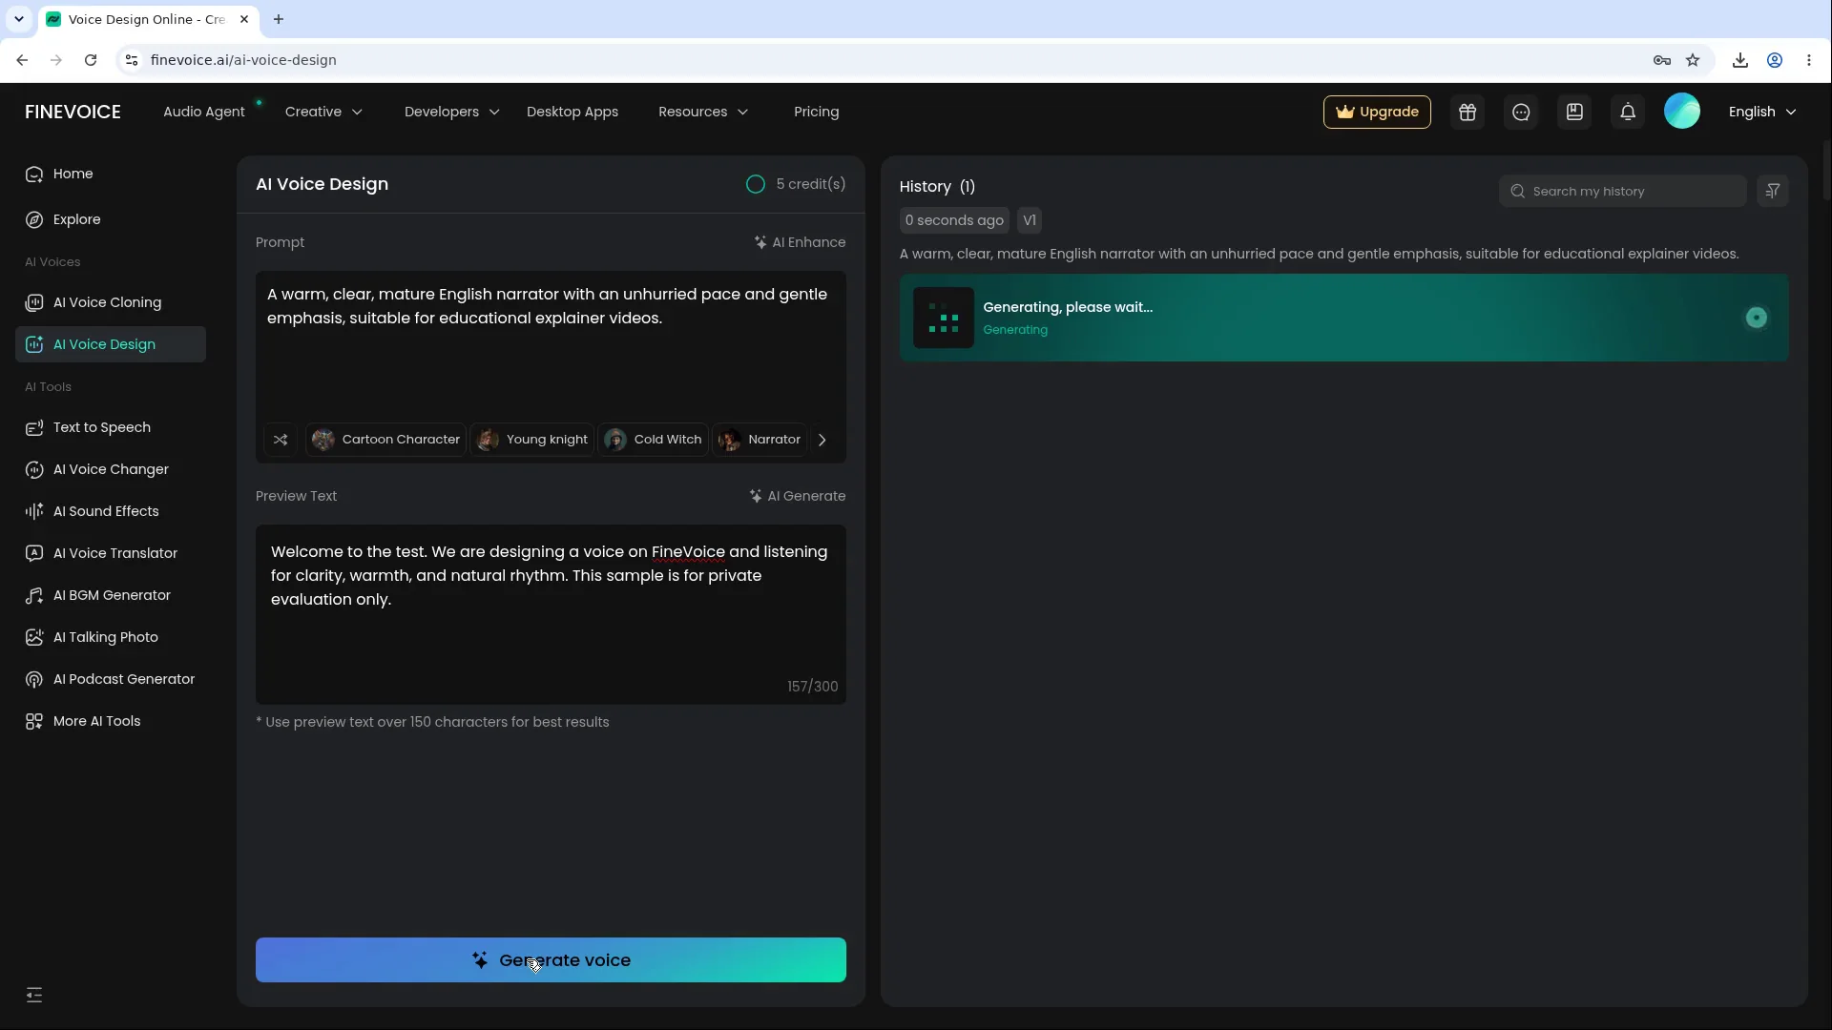Open the notifications bell
The width and height of the screenshot is (1832, 1030).
pyautogui.click(x=1628, y=112)
